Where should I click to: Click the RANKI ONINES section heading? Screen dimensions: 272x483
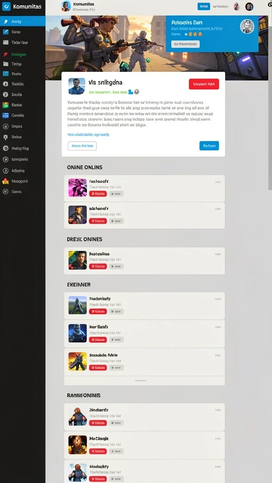84,395
